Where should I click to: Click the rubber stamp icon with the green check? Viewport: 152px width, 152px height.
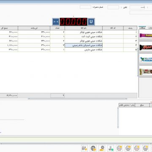(111, 148)
